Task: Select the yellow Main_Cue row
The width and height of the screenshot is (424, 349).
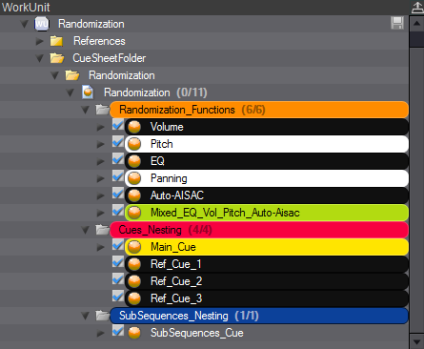Action: click(267, 247)
